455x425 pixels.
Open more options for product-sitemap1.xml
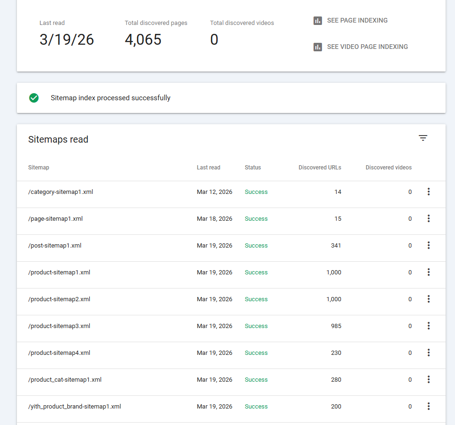pos(428,272)
